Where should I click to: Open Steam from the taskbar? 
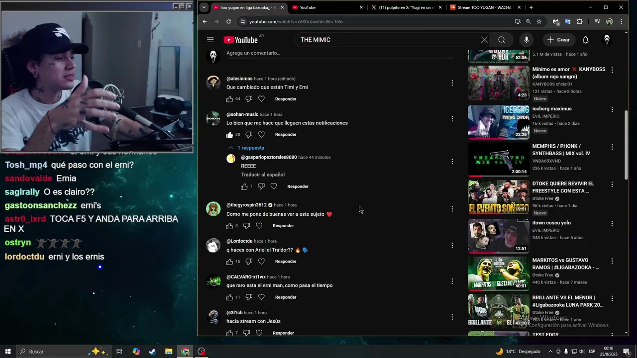[152, 352]
